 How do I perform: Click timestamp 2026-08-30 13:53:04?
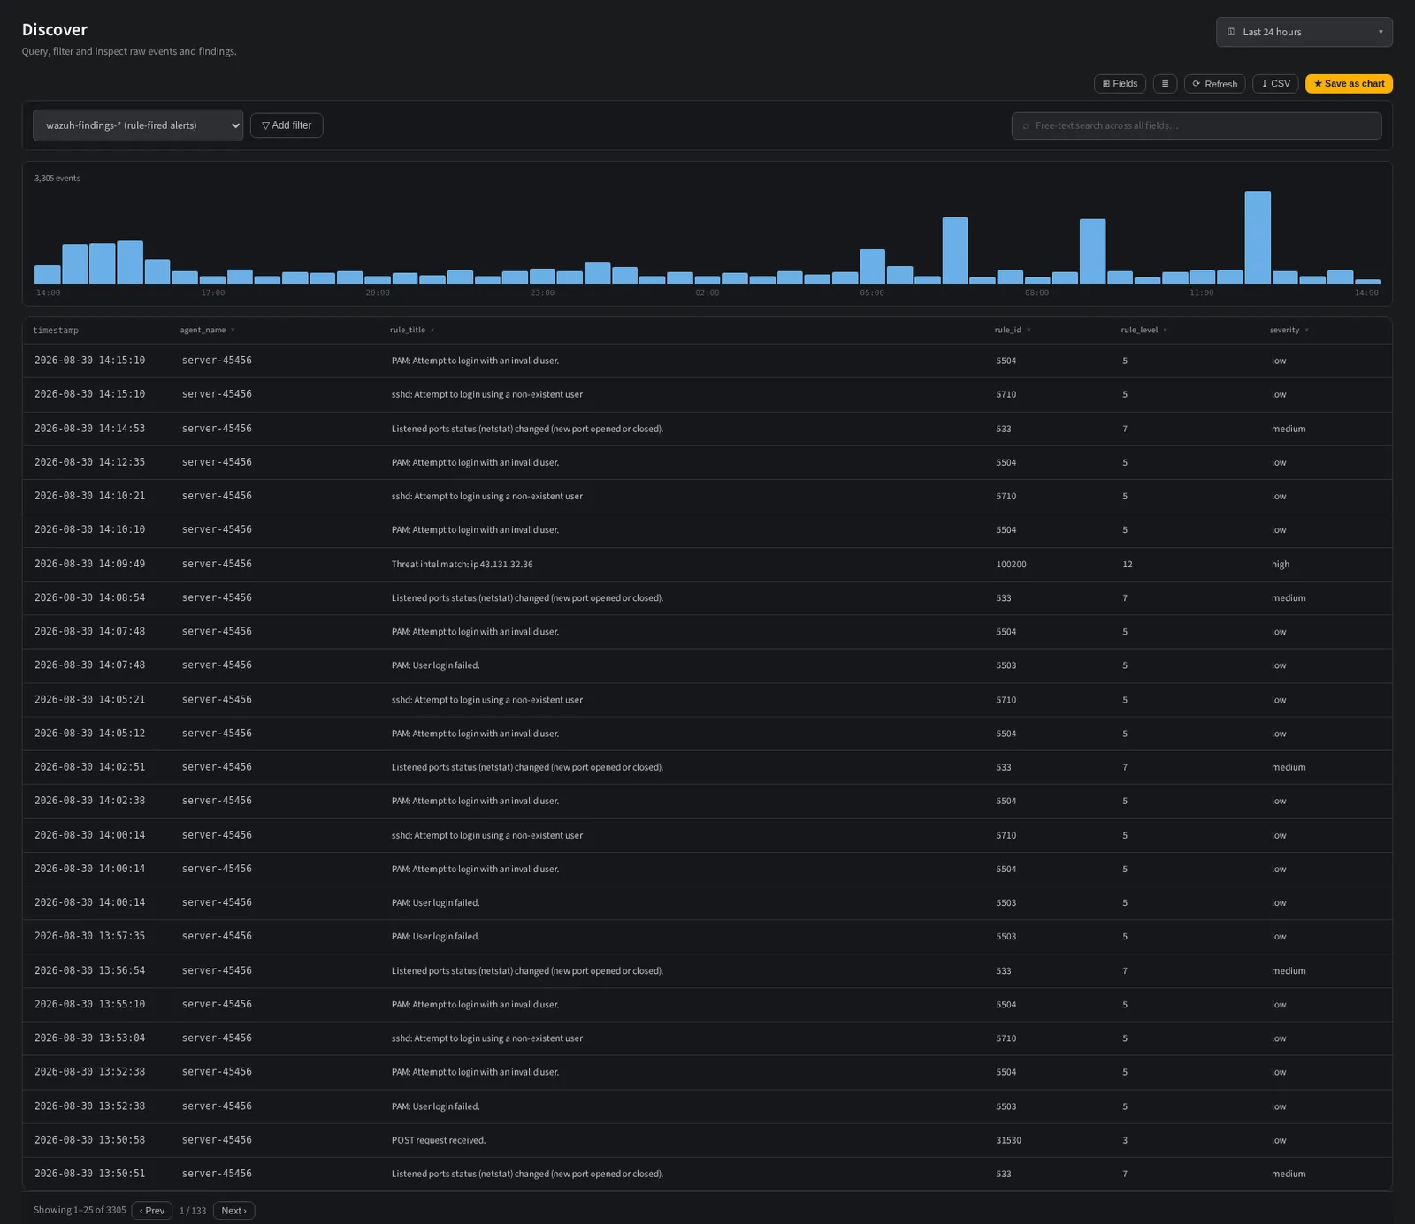point(89,1038)
